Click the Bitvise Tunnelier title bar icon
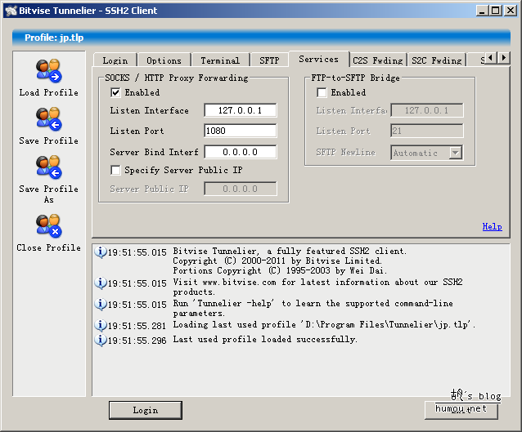The image size is (522, 432). [11, 11]
